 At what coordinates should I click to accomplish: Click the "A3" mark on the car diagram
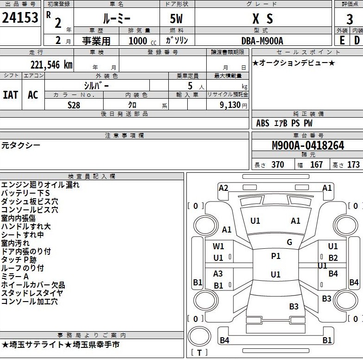(x=218, y=274)
